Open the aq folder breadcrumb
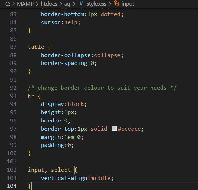Image resolution: width=198 pixels, height=190 pixels. point(67,4)
